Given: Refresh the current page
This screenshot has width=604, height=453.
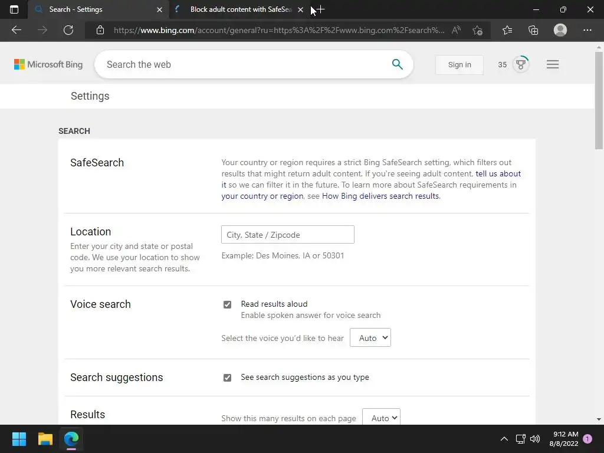Looking at the screenshot, I should click(x=68, y=30).
